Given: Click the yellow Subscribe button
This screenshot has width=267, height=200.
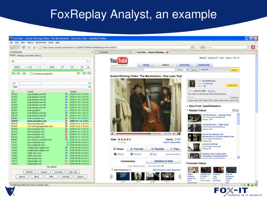Looking at the screenshot, I should (232, 85).
